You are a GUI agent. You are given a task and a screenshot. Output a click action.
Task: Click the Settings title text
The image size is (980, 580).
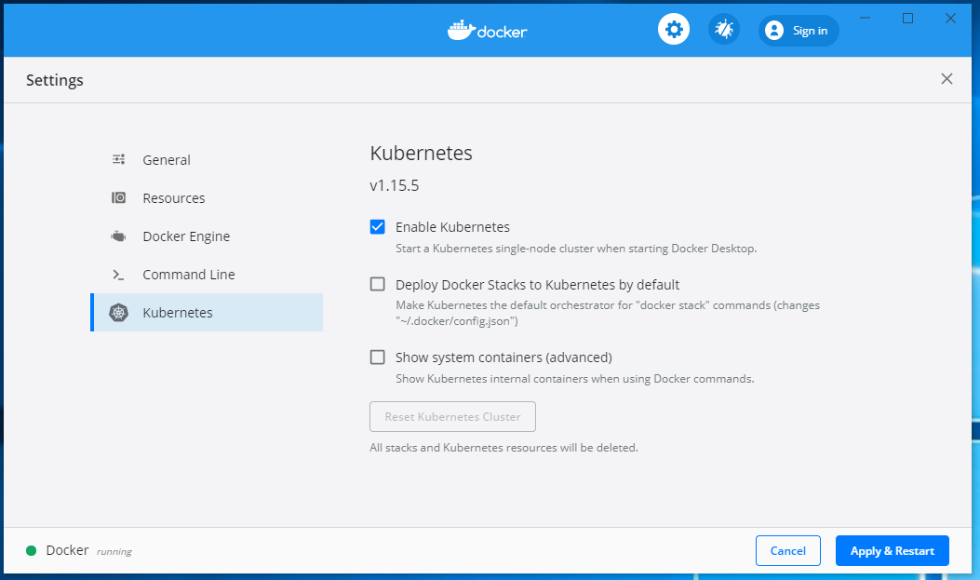[54, 80]
